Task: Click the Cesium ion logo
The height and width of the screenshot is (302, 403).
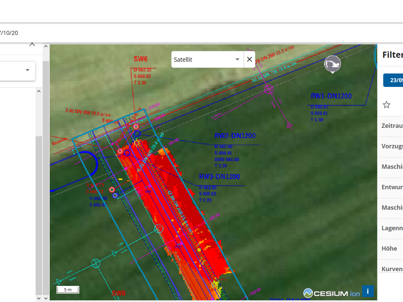Action: point(331,293)
